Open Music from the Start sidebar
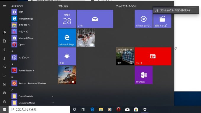Screen dimensions: 201x113 point(4,58)
